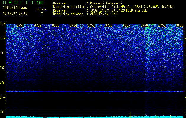Viewport: 186px width, 118px height.
Task: Click the meteor count value 3
Action: coord(42,14)
